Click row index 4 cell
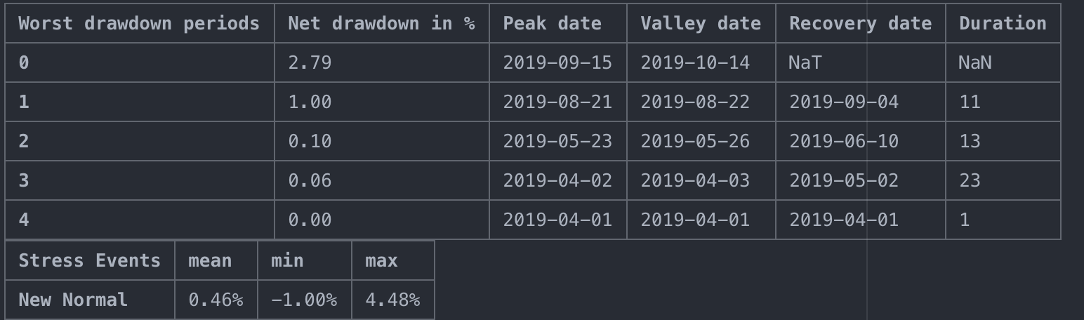 (x=139, y=220)
